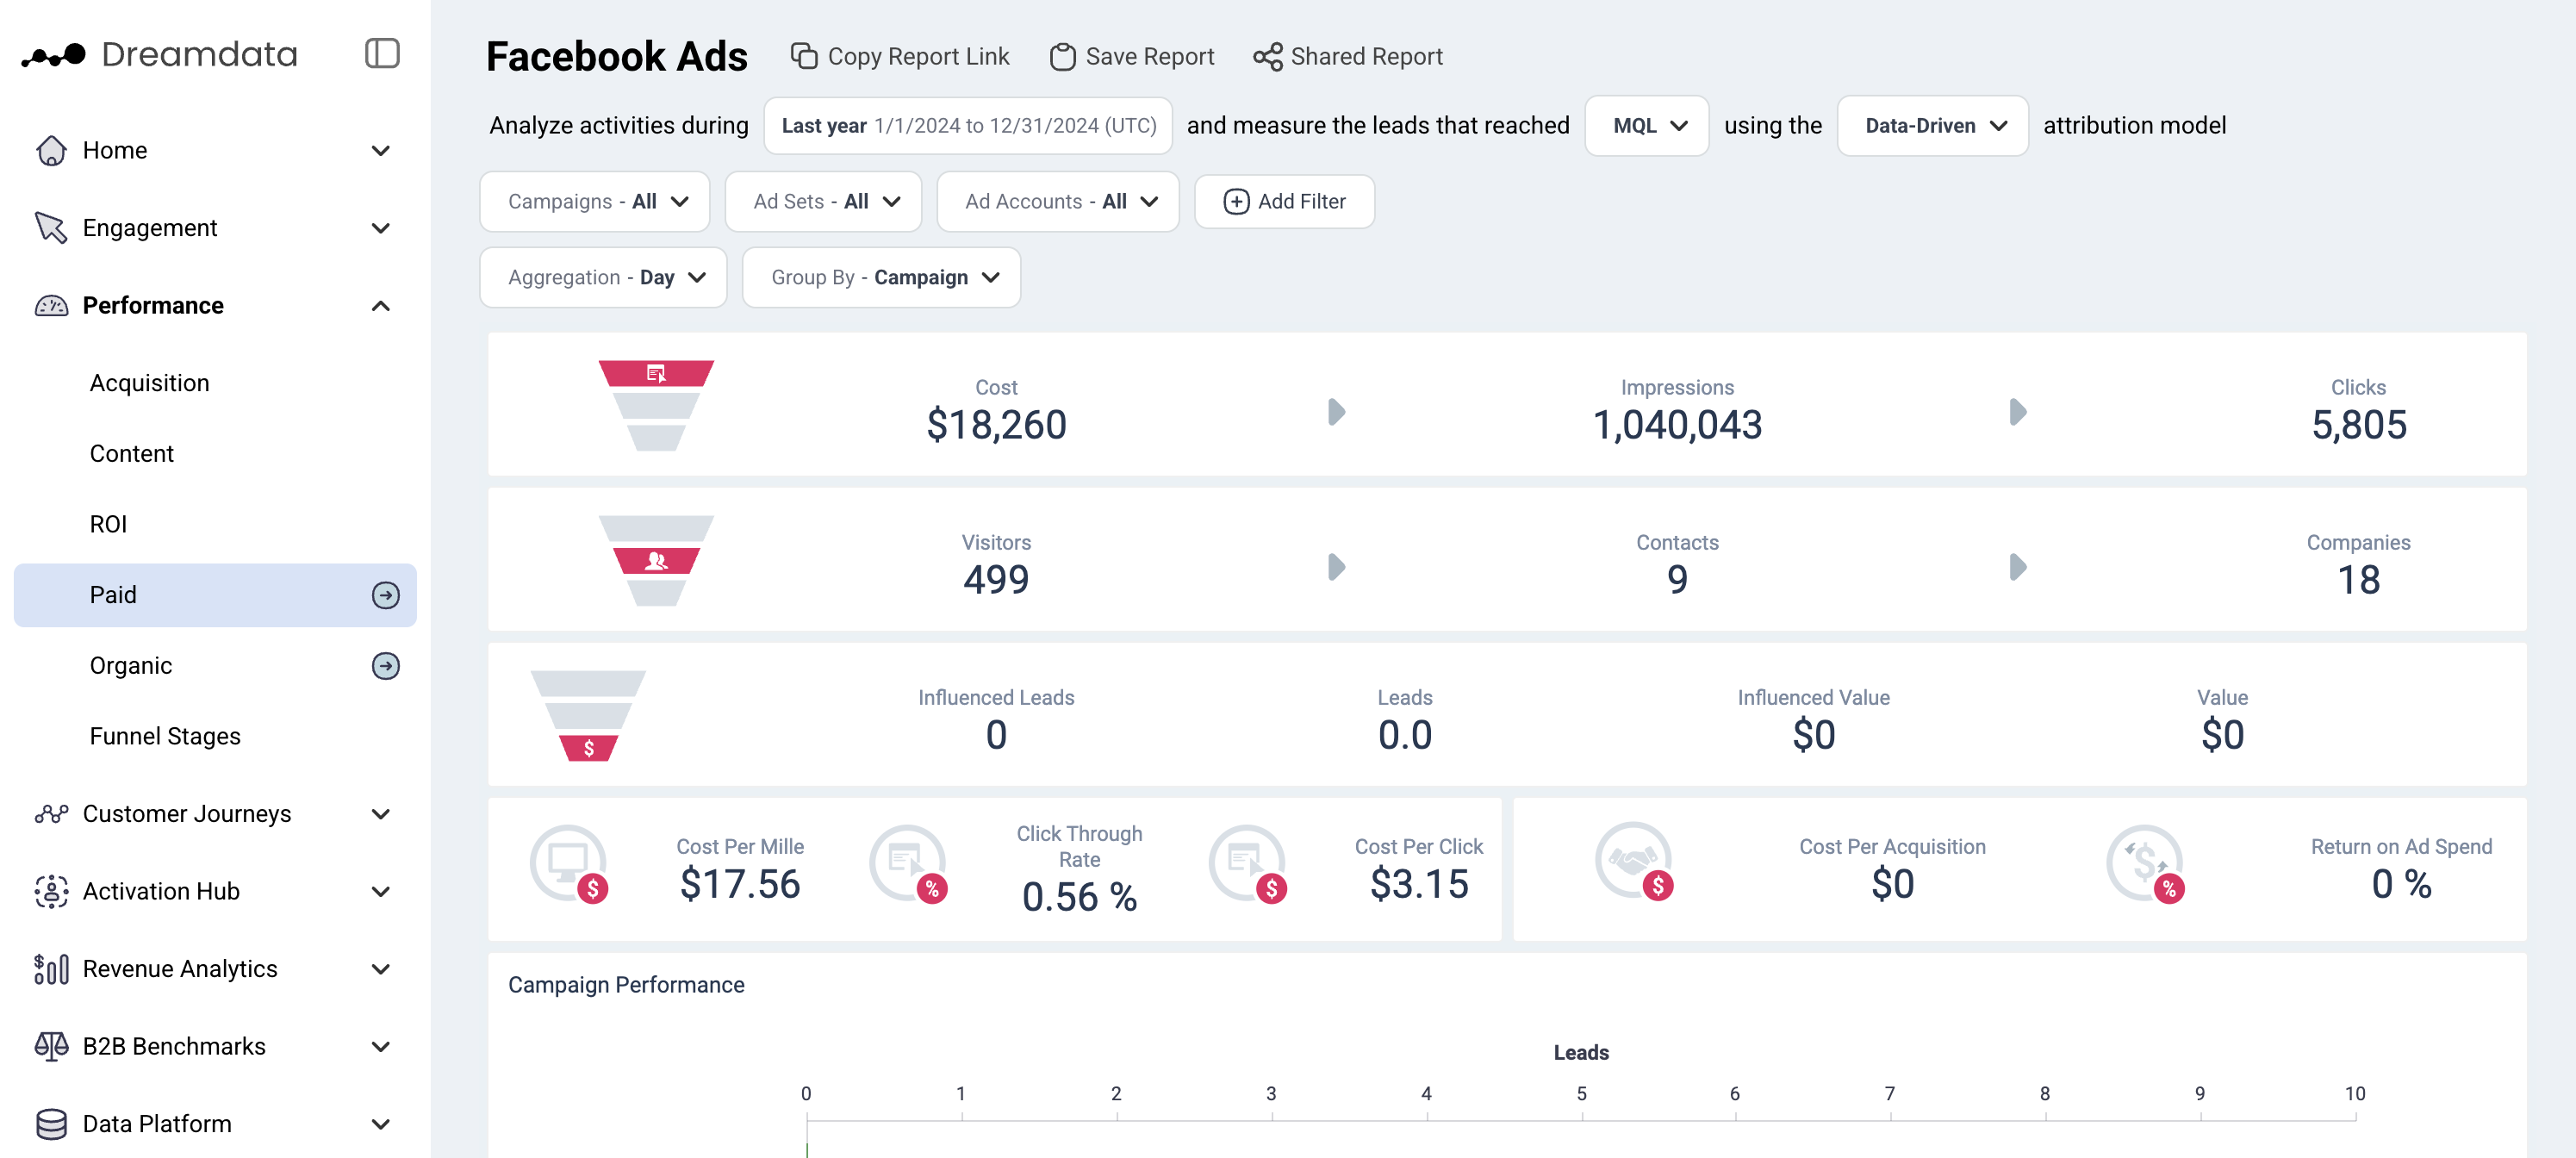Click the Cost Per Acquisition handshake icon
2576x1158 pixels.
tap(1633, 862)
